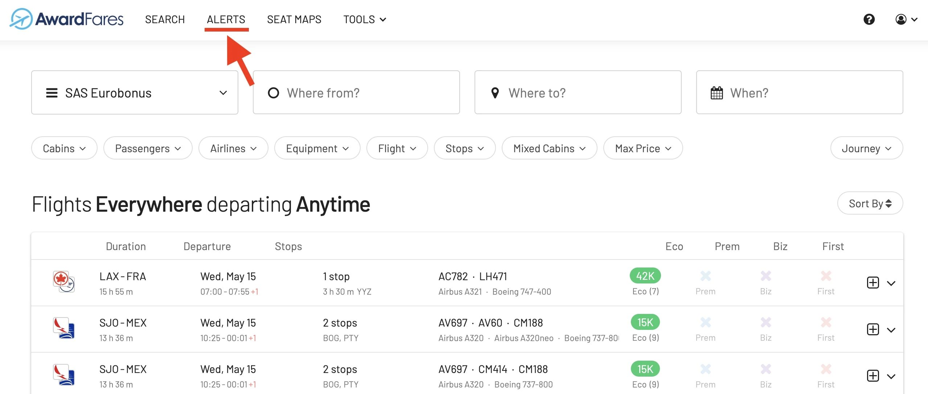Add LAX-FRA flight with plus icon
Image resolution: width=928 pixels, height=394 pixels.
coord(873,282)
